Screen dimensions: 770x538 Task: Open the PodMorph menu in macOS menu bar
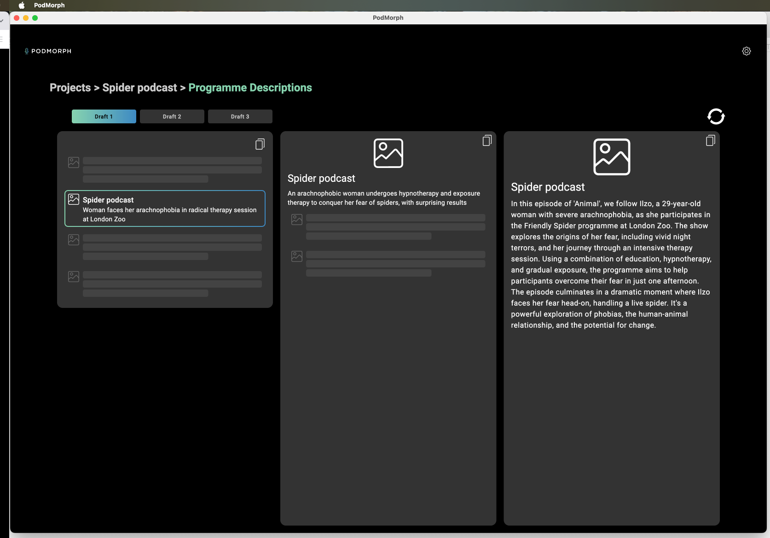pyautogui.click(x=49, y=5)
